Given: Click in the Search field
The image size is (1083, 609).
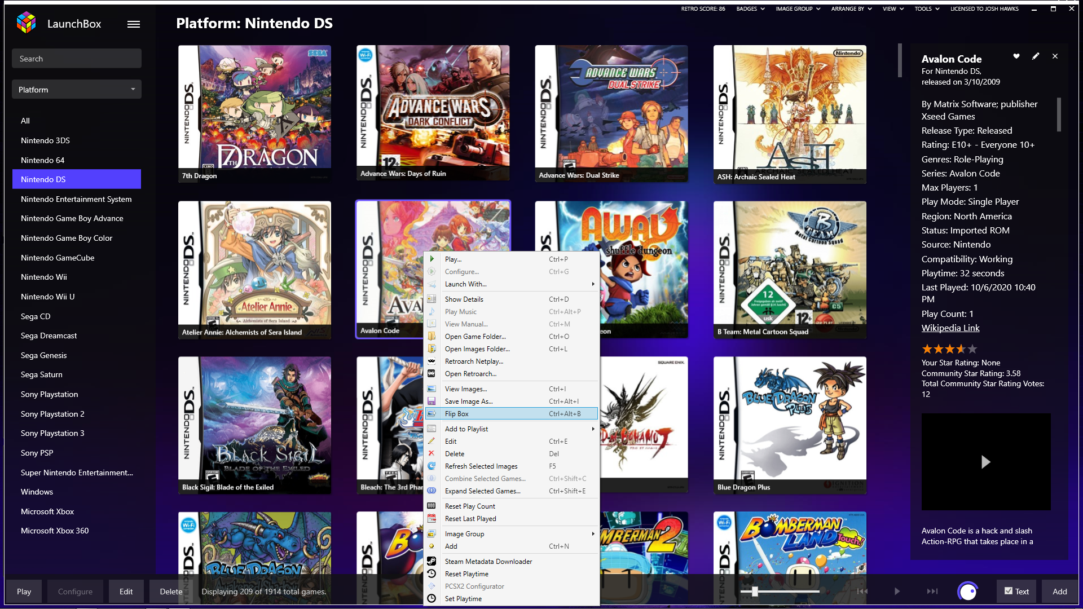Looking at the screenshot, I should [x=77, y=58].
